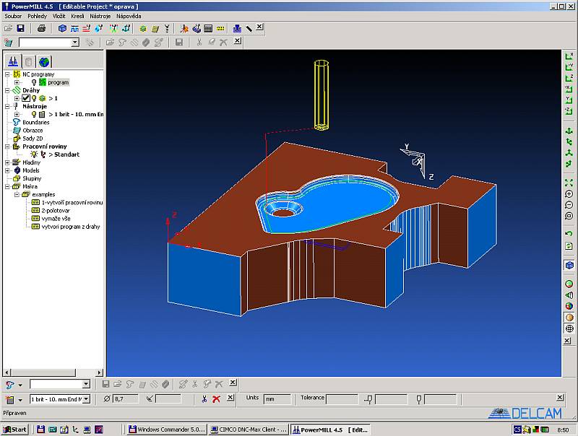The width and height of the screenshot is (578, 436).
Task: Open the Vložit menu
Action: pyautogui.click(x=59, y=16)
